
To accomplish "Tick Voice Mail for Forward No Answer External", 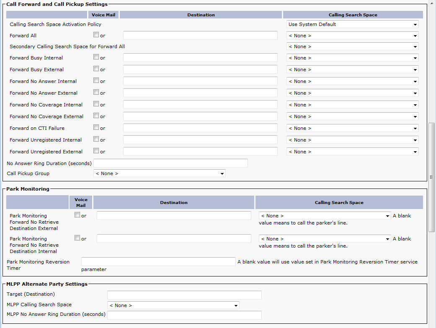I will coord(96,93).
